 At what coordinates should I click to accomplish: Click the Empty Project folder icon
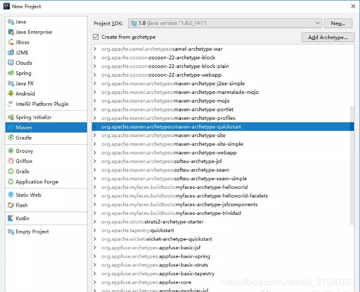click(x=11, y=232)
